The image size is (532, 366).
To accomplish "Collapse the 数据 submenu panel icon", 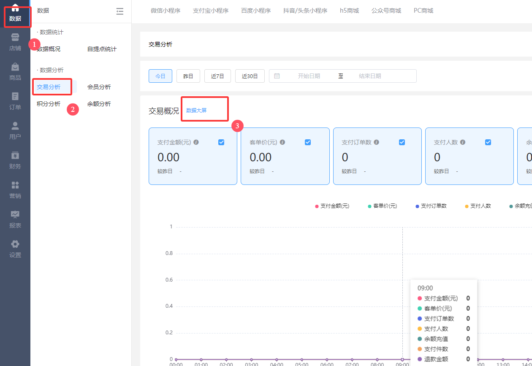I will (120, 11).
